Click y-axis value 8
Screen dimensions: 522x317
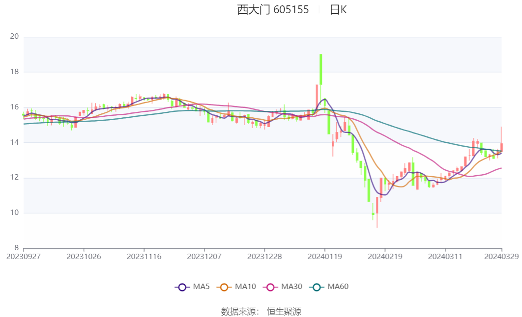(17, 247)
